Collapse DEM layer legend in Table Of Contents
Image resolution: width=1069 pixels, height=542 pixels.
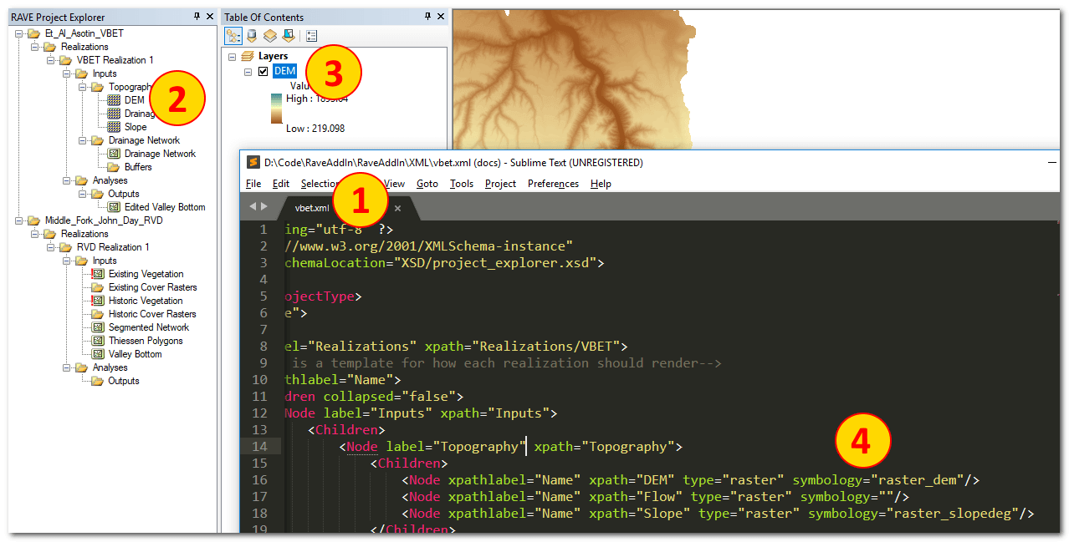click(x=248, y=72)
